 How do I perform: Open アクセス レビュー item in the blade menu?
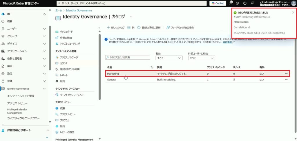coord(68,114)
